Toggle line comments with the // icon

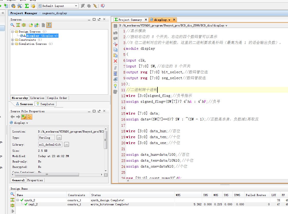115,68
